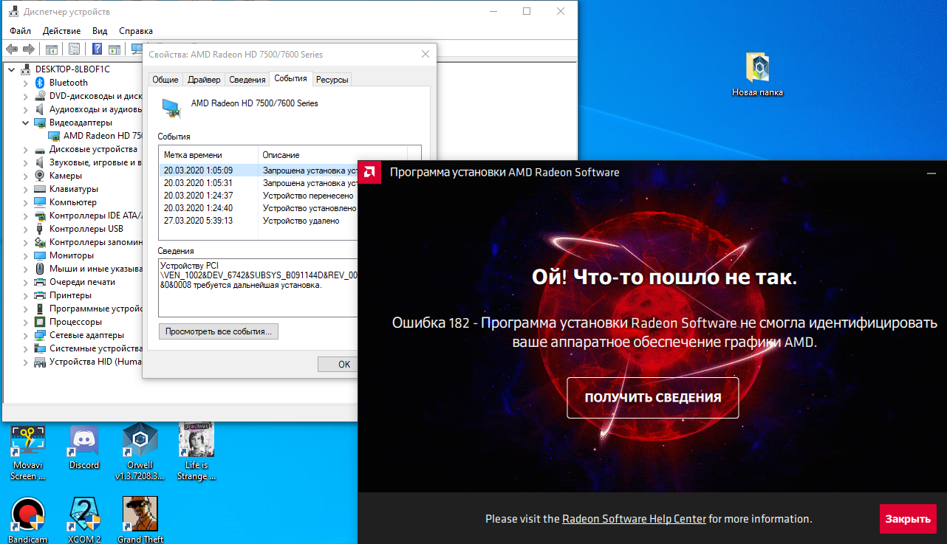Screen dimensions: 947x544
Task: Click the Properties sheet toolbar icon
Action: (74, 49)
